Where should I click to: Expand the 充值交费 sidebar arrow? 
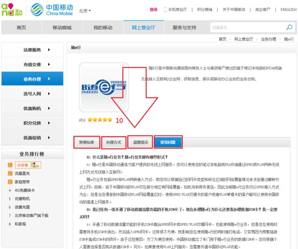pos(49,65)
